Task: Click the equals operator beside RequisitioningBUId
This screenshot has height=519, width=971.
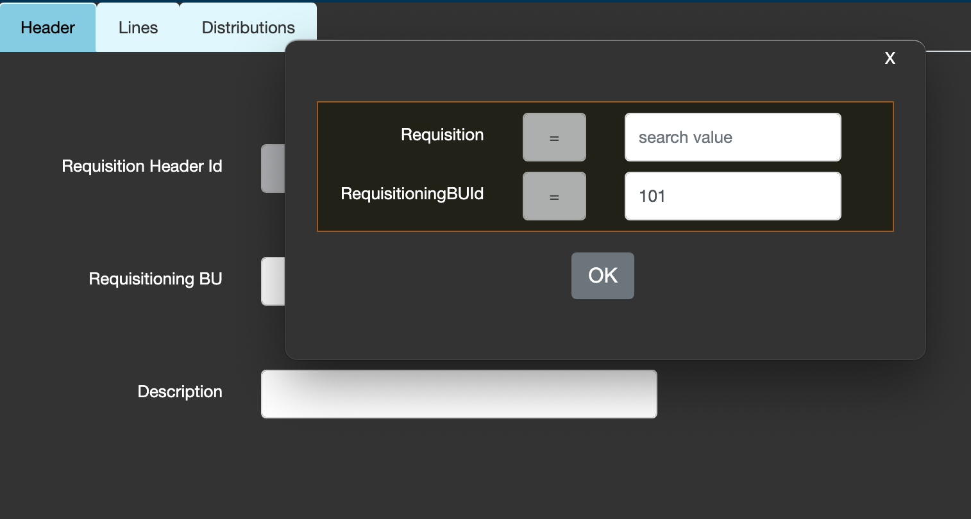Action: (553, 196)
